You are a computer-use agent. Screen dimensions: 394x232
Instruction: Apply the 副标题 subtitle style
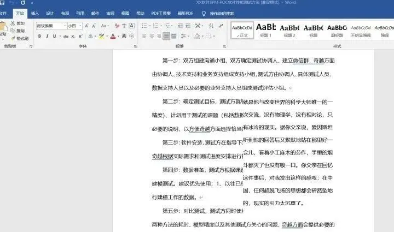tap(337, 31)
